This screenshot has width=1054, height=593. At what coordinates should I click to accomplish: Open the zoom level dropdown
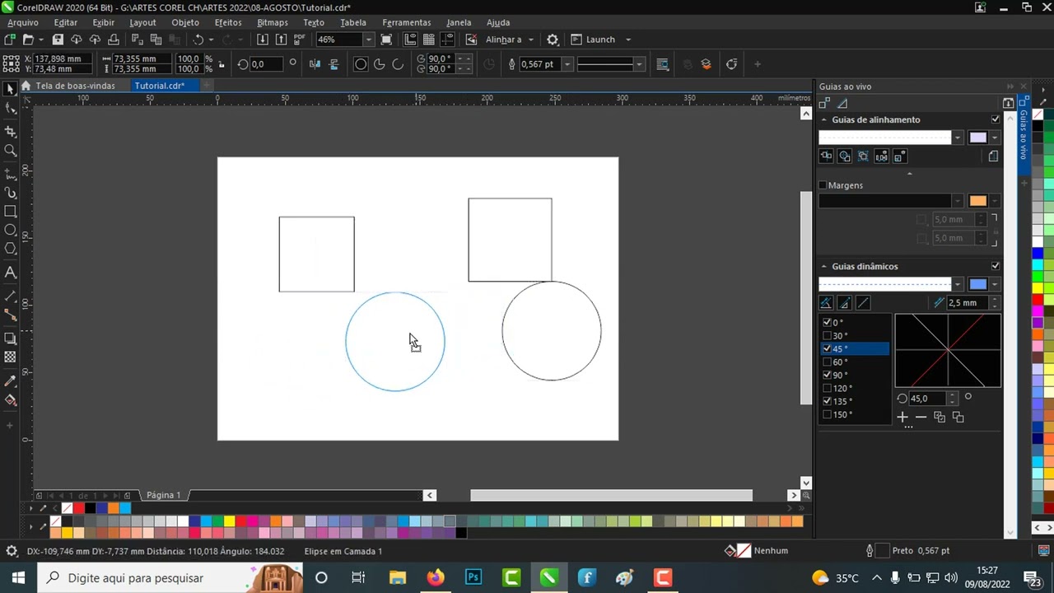pyautogui.click(x=368, y=40)
